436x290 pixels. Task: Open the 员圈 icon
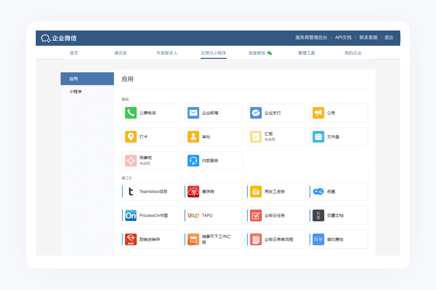click(x=318, y=192)
